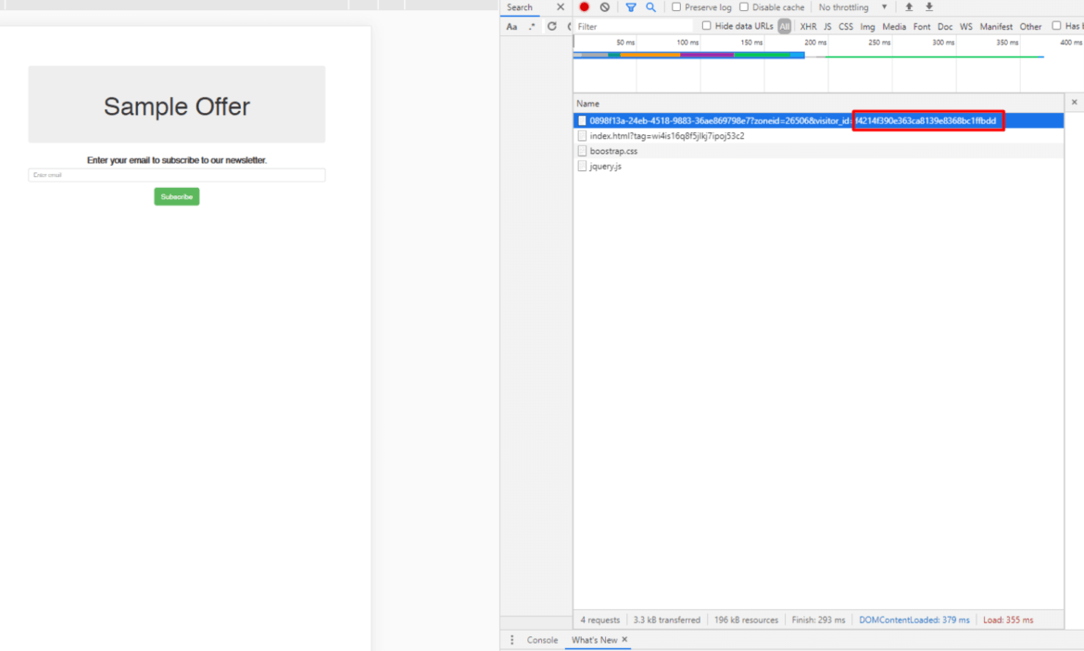Click the email entry field
Screen dimensions: 1084x651
[176, 175]
